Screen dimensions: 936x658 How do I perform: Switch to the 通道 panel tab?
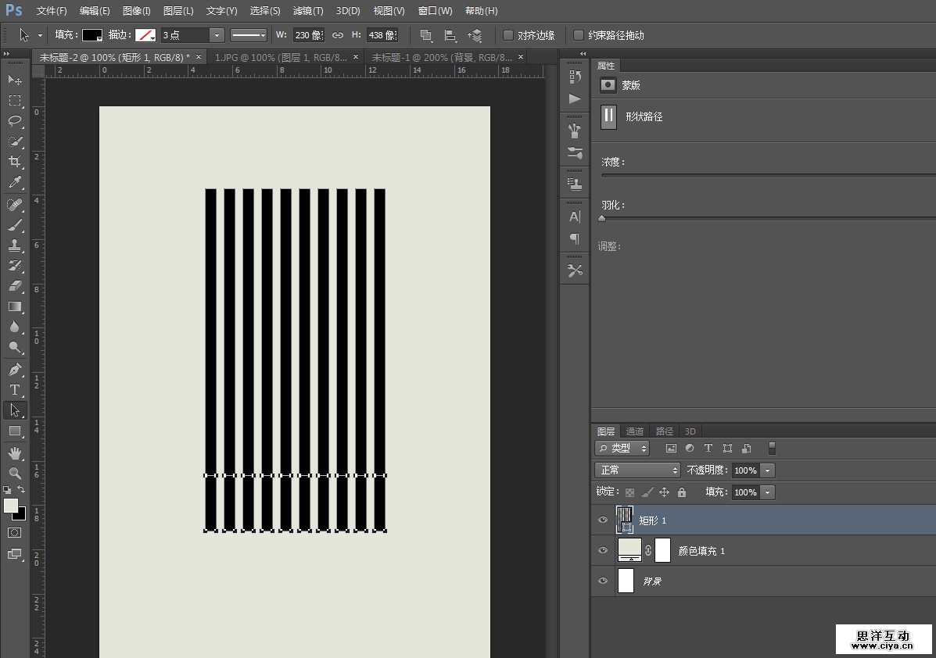(635, 431)
